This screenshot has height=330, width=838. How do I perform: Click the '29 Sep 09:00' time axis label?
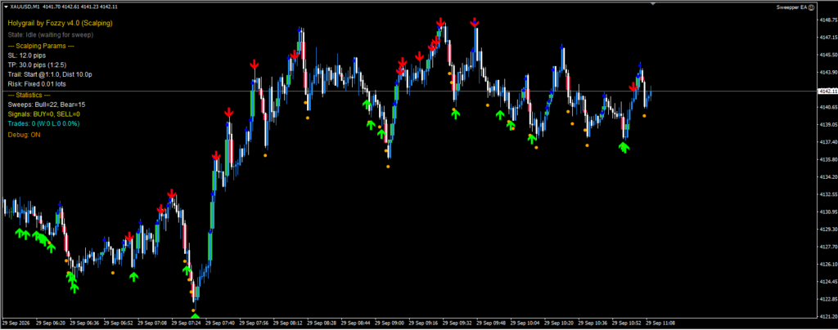(x=390, y=323)
